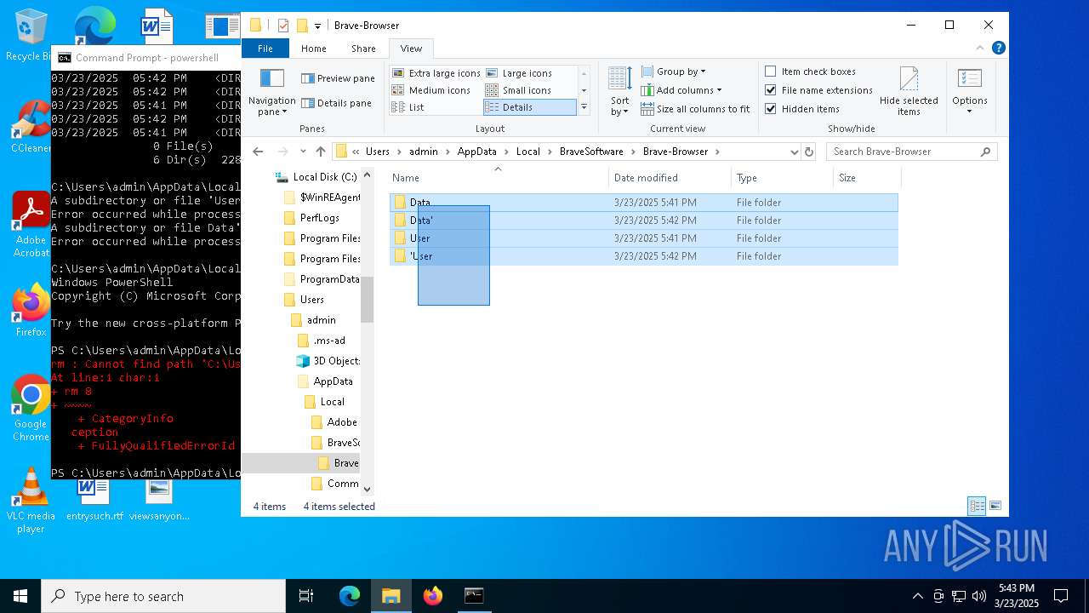
Task: Launch Google Chrome desktop shortcut
Action: point(31,409)
